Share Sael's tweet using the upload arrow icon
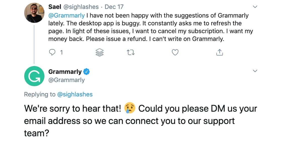Image resolution: width=283 pixels, height=142 pixels. [219, 52]
